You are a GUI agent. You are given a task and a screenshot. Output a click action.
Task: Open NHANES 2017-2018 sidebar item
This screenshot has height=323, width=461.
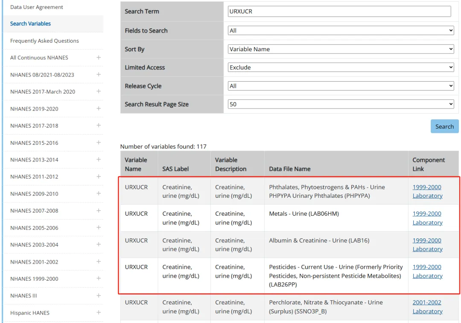tap(34, 126)
